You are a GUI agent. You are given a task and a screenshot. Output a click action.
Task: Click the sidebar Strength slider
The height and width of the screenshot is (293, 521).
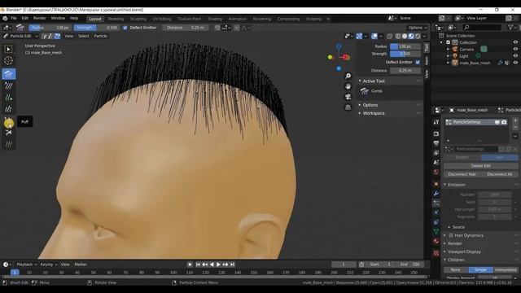[405, 54]
